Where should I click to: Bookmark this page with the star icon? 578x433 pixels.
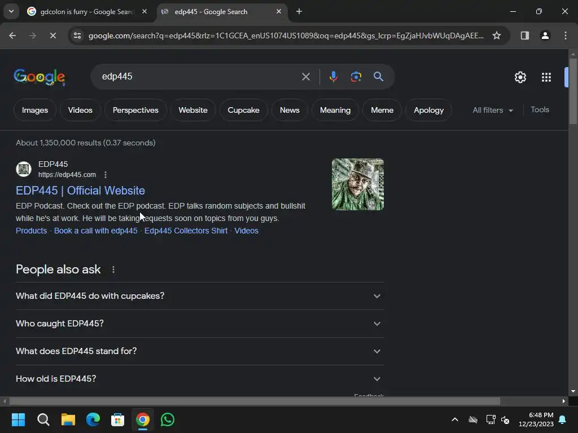pyautogui.click(x=497, y=36)
